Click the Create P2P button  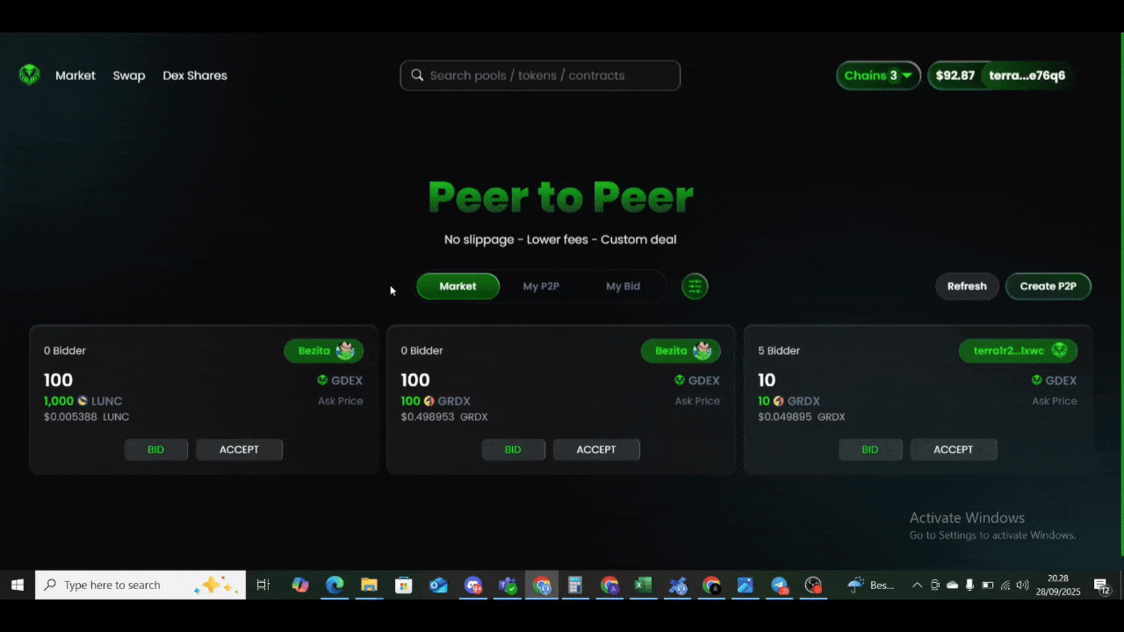[1047, 287]
